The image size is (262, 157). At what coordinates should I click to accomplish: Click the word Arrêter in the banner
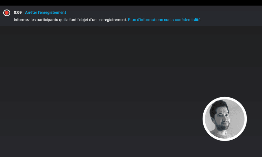(31, 12)
